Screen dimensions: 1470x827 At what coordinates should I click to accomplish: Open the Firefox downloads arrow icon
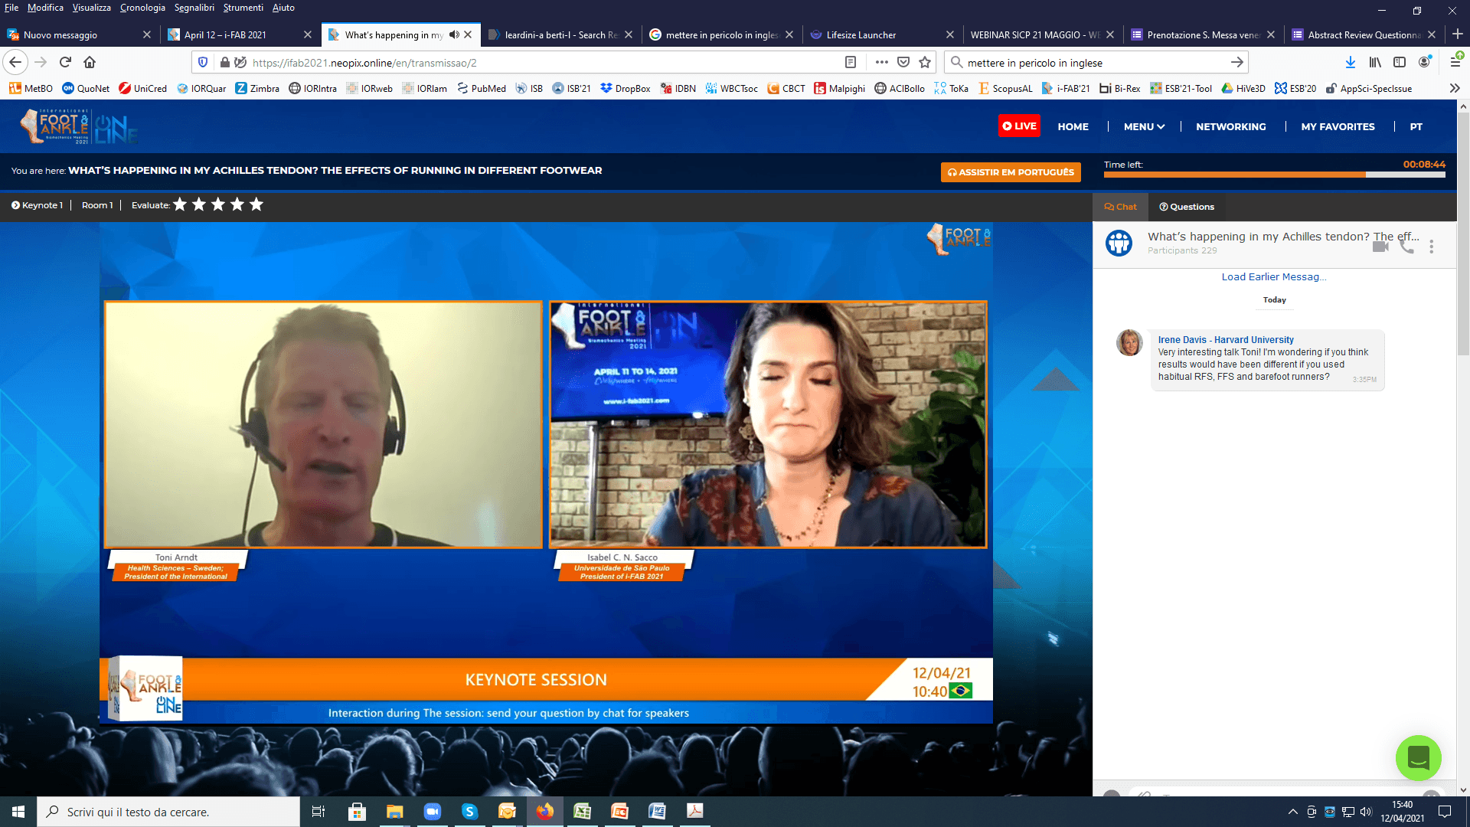point(1350,63)
